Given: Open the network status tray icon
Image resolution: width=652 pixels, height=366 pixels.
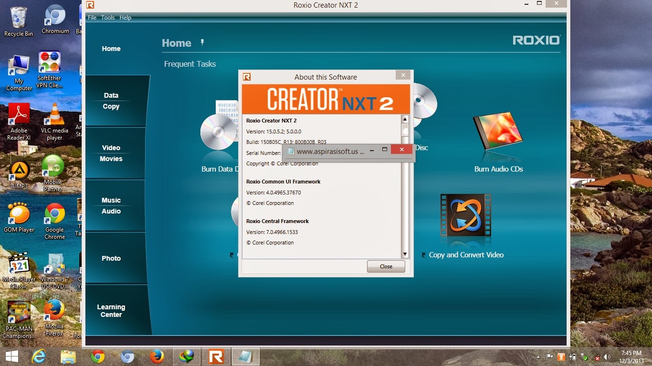Looking at the screenshot, I should 596,356.
